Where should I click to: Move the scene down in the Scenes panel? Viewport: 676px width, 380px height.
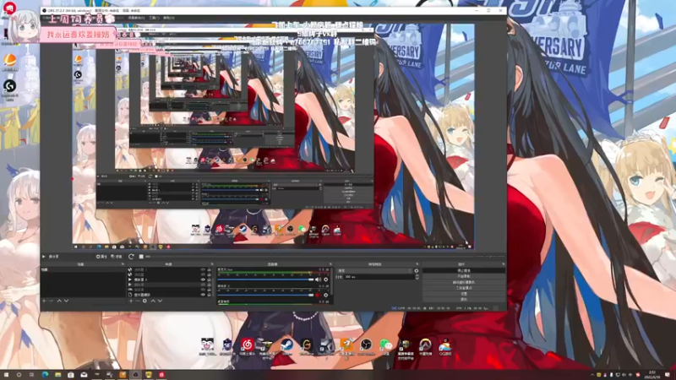point(67,301)
